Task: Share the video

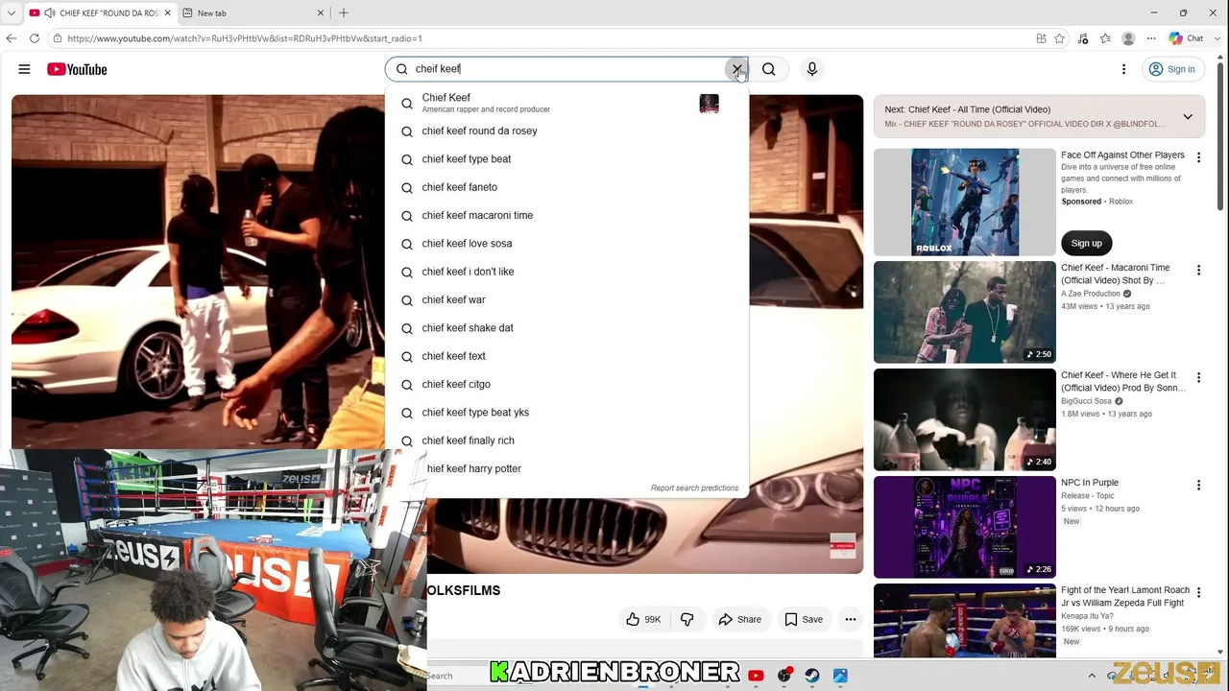Action: point(739,620)
